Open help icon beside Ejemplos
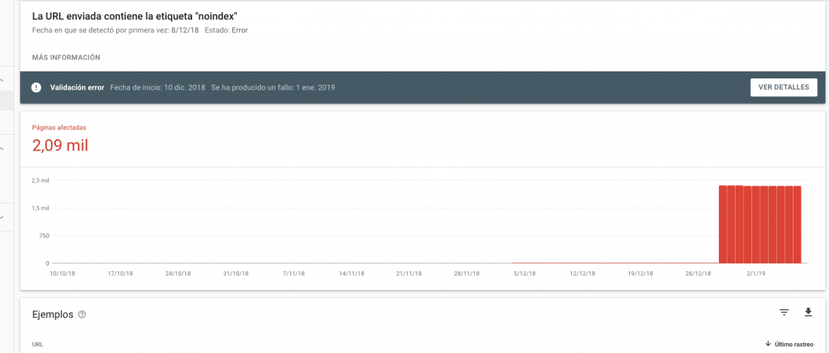 pyautogui.click(x=82, y=315)
